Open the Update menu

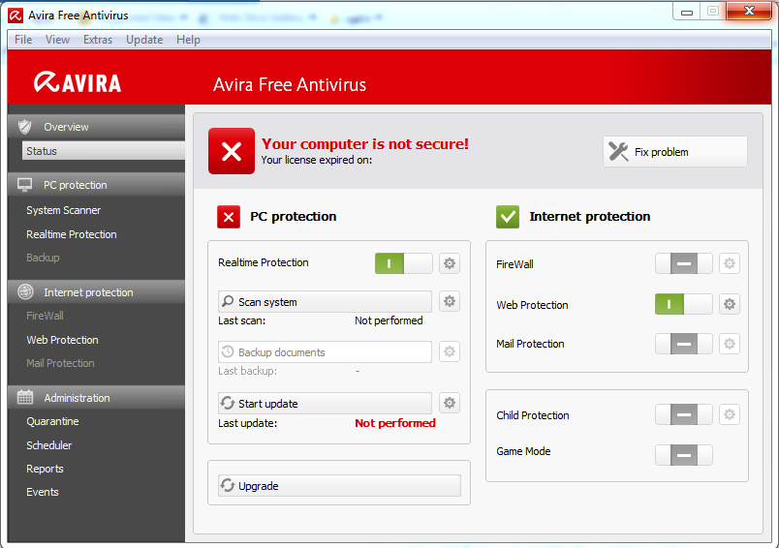144,40
